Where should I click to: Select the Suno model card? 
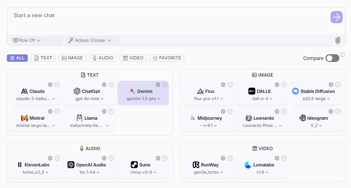click(x=143, y=166)
